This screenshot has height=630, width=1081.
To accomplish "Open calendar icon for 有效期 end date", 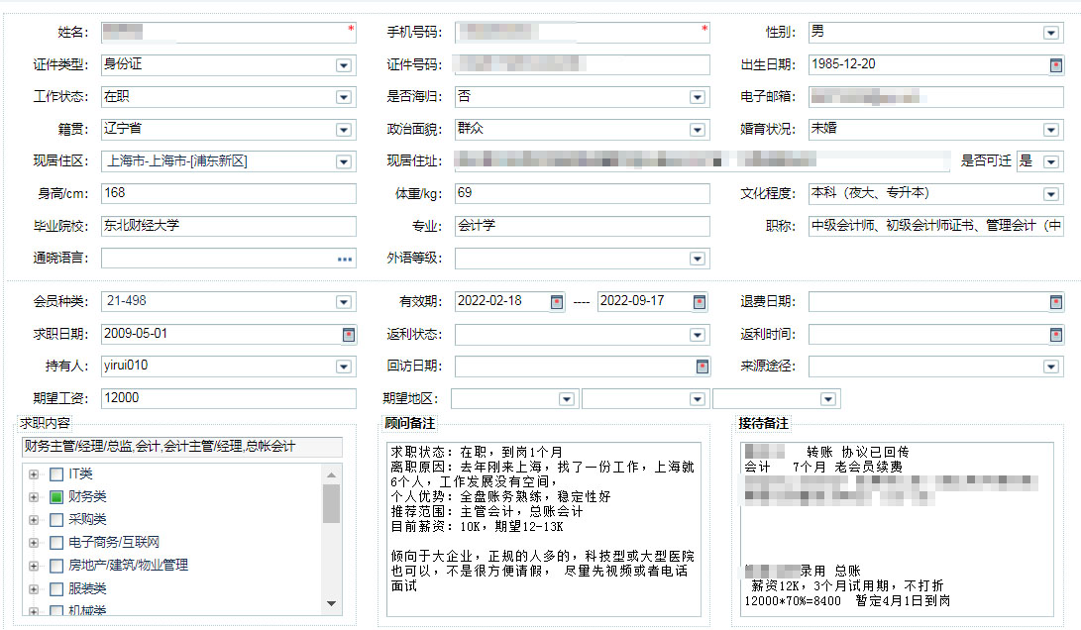I will (700, 302).
